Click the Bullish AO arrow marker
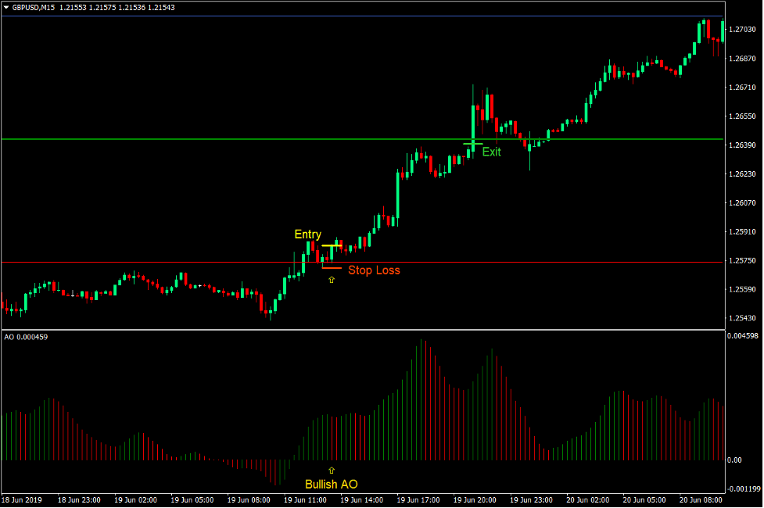The width and height of the screenshot is (764, 508). (x=332, y=470)
